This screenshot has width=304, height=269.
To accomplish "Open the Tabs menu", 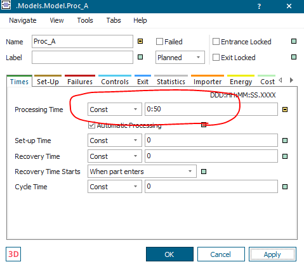I will pyautogui.click(x=114, y=20).
